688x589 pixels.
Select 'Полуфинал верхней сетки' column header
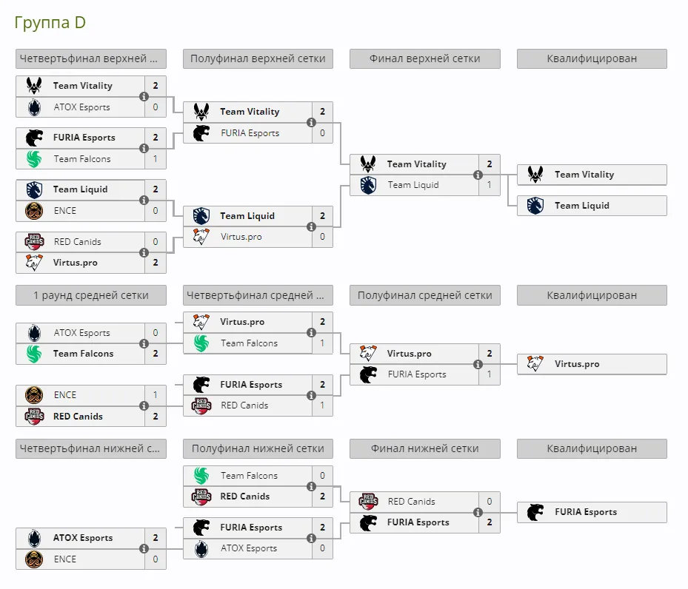(258, 58)
